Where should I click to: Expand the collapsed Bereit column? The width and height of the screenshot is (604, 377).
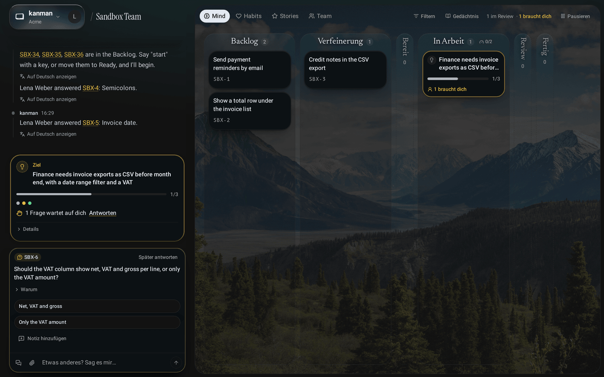405,51
